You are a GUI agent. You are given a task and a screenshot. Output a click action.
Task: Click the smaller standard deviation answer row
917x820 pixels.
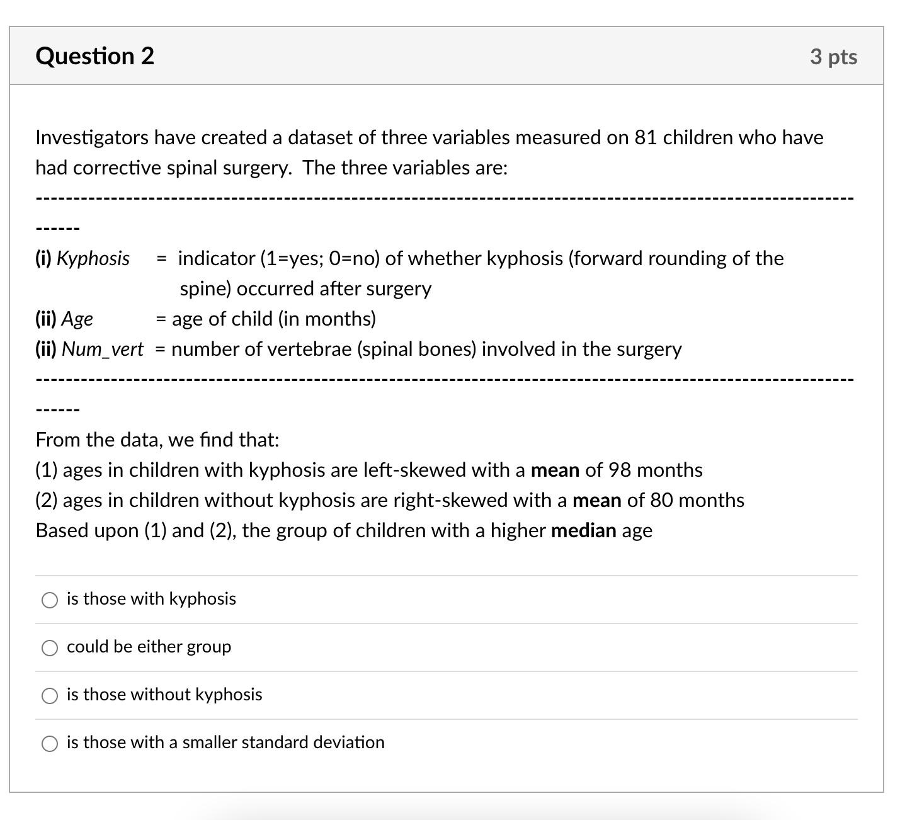coord(225,743)
